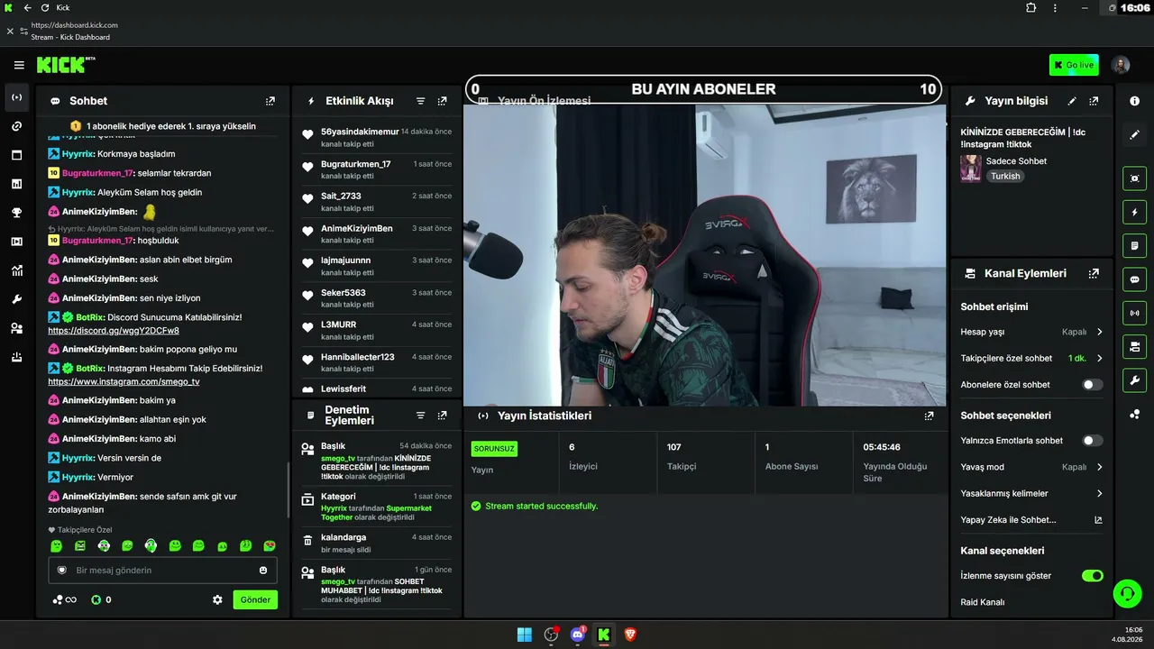Open the green headset support button
1154x649 pixels.
click(1128, 593)
